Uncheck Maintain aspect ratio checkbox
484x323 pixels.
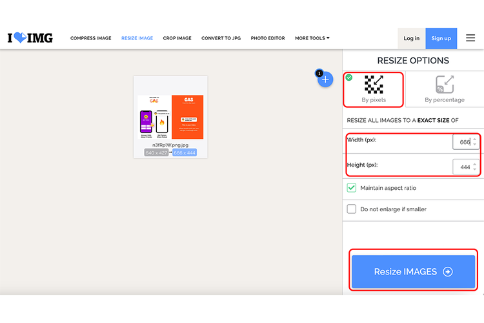352,188
